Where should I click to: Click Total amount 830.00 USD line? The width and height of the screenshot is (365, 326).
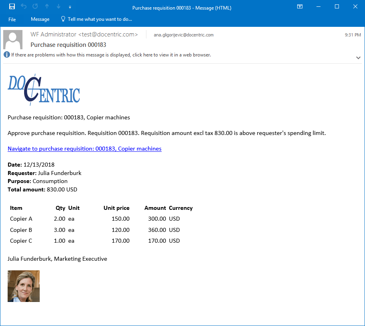pos(43,189)
